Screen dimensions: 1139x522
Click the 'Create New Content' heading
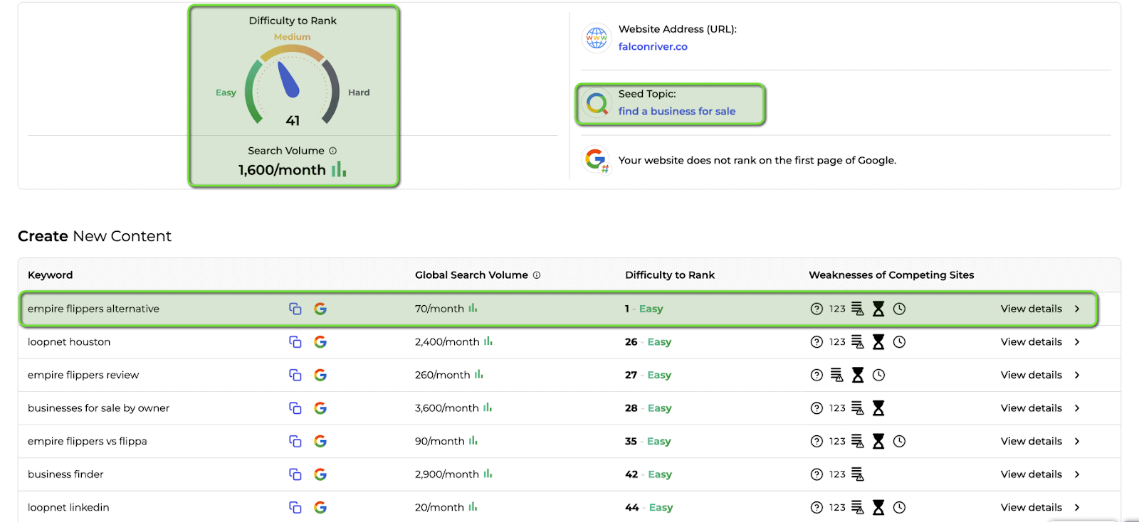(95, 236)
